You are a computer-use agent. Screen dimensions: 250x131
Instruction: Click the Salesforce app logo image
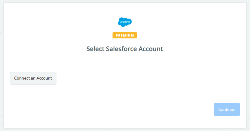(125, 22)
